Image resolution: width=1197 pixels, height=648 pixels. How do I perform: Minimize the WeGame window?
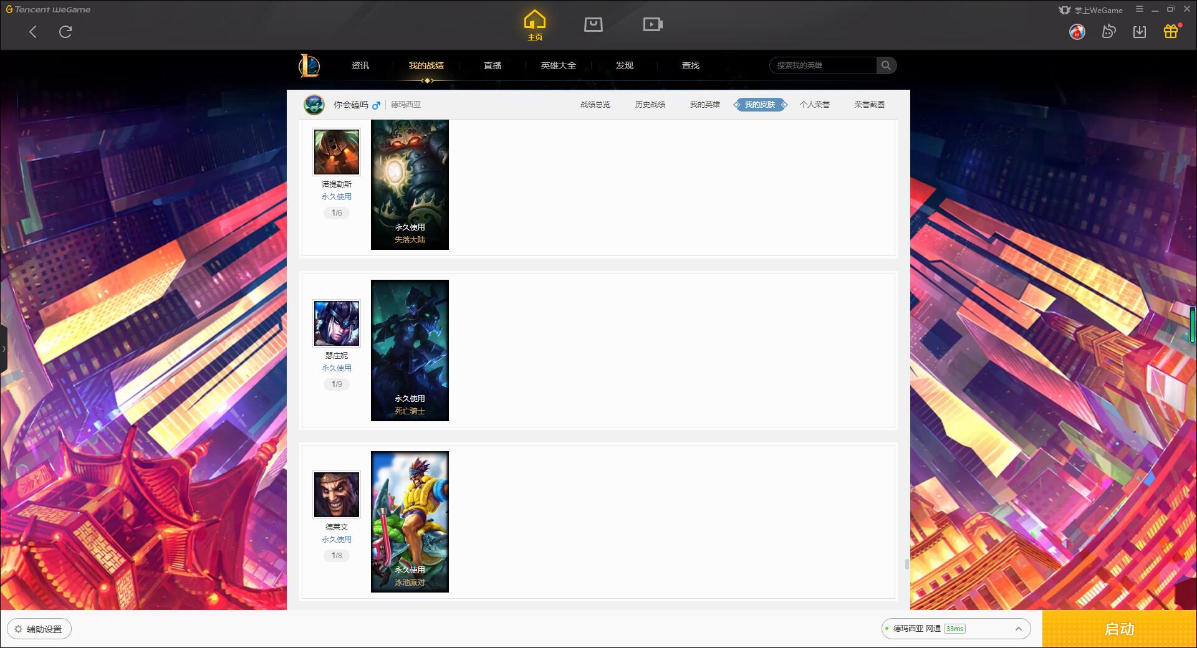pyautogui.click(x=1155, y=9)
